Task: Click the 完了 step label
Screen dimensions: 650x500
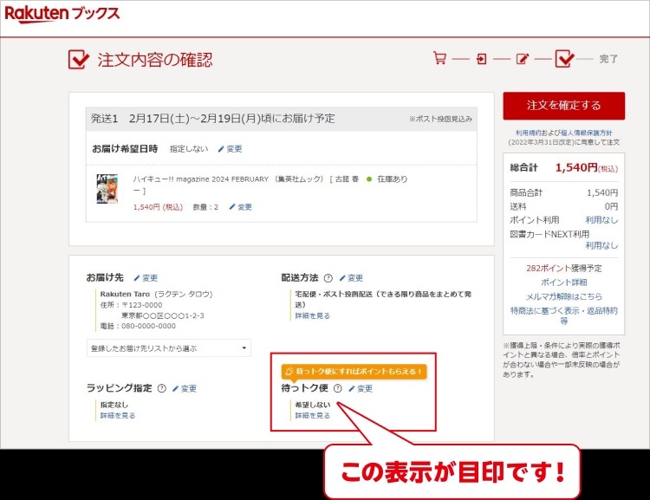Action: point(608,59)
